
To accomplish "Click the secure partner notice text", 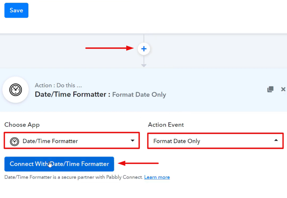I will [74, 177].
